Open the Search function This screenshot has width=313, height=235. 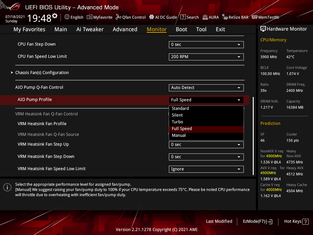190,17
